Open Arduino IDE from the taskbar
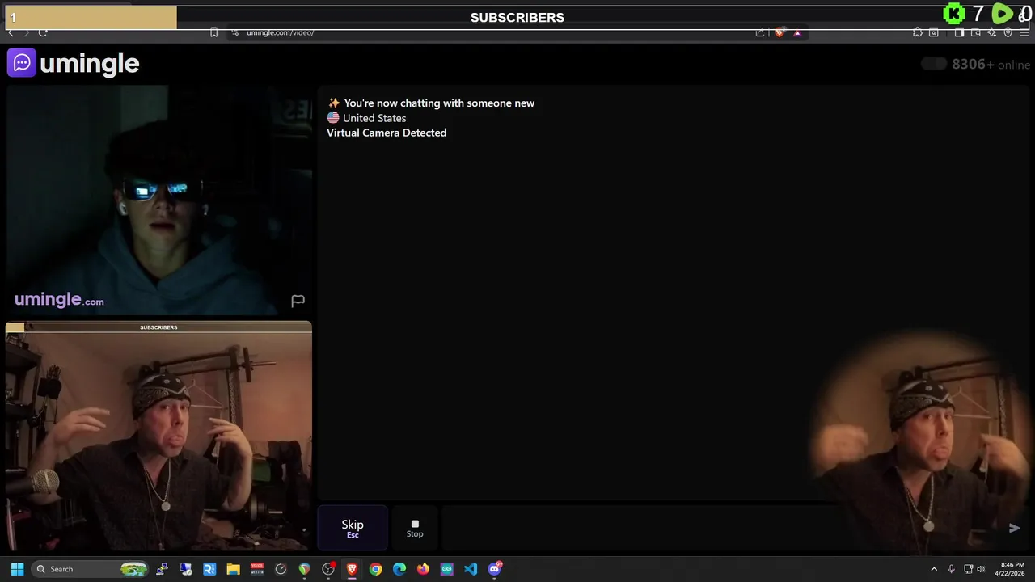This screenshot has height=582, width=1035. [x=446, y=569]
